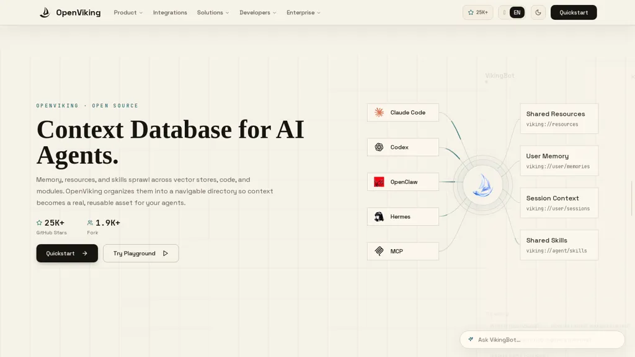Click the MCP label text

(396, 252)
